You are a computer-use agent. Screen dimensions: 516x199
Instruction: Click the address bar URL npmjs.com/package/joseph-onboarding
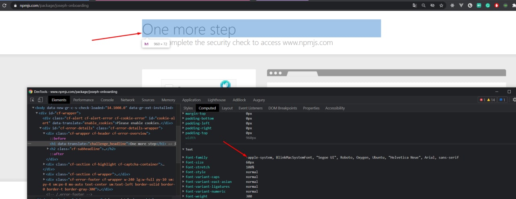tap(54, 6)
